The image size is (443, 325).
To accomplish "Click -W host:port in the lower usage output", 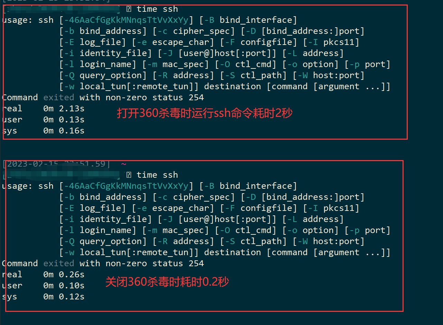I will click(x=329, y=241).
